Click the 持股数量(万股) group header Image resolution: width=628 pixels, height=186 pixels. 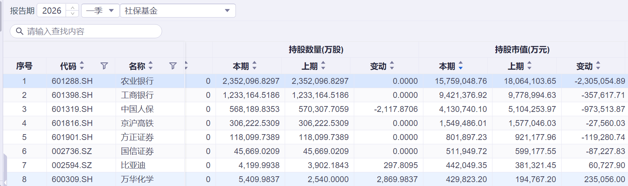click(316, 50)
